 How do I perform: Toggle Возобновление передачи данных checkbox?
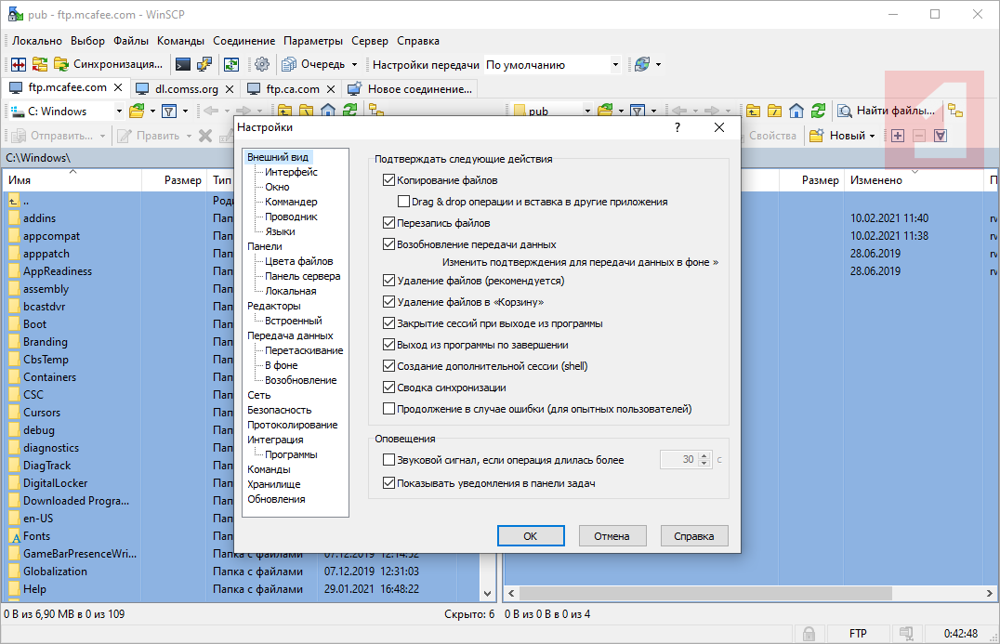tap(389, 244)
